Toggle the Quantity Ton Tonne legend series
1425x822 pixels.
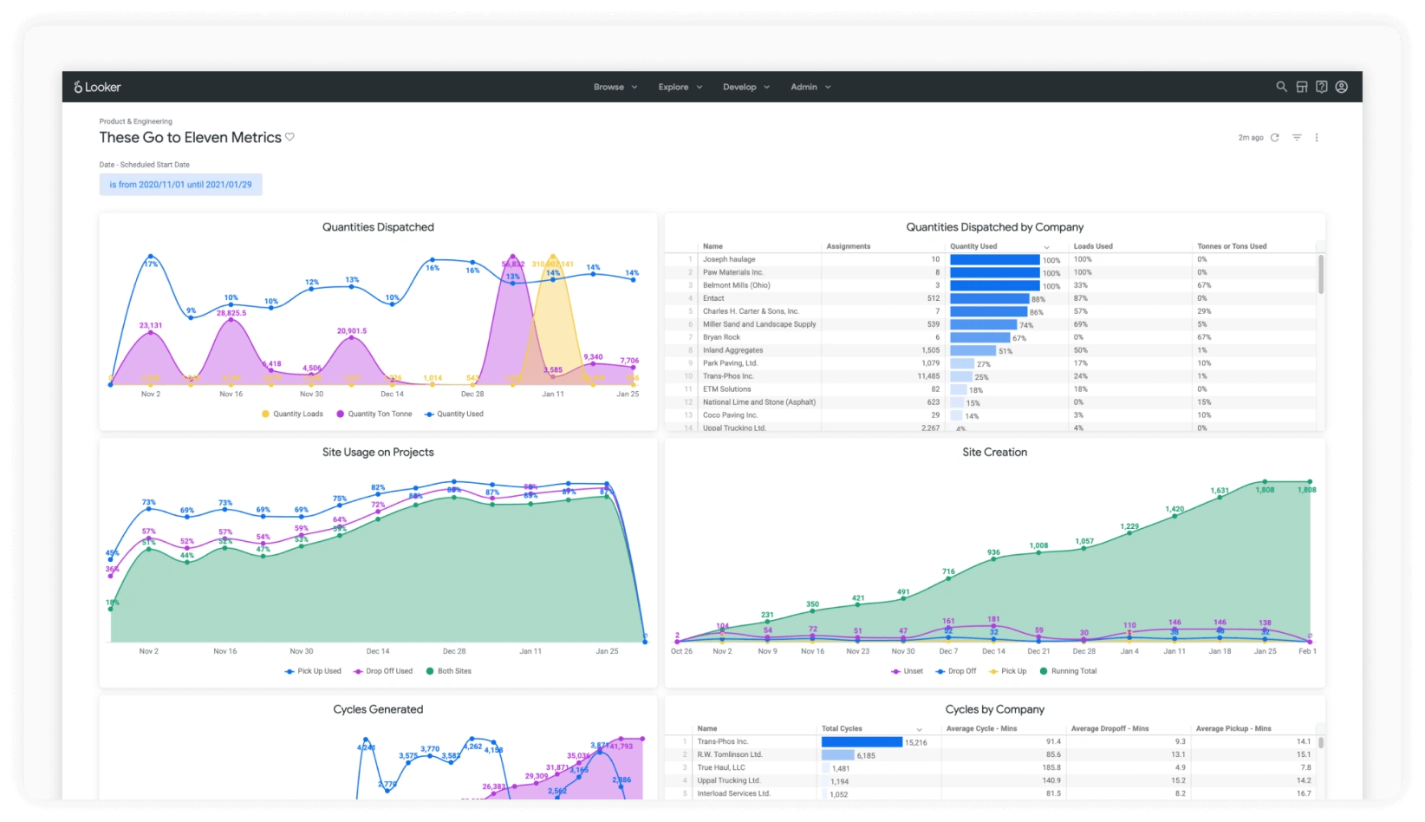click(374, 414)
